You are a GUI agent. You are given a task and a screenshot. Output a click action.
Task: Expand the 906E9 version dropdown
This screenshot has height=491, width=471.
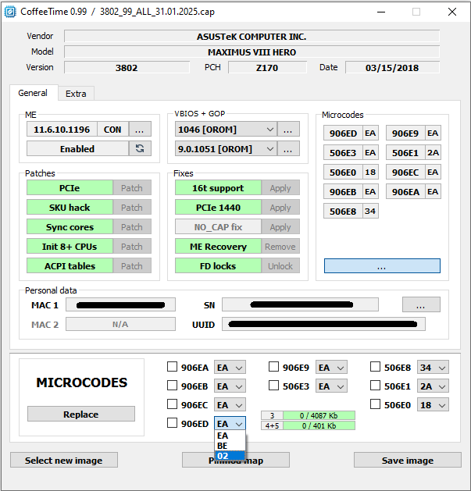331,368
